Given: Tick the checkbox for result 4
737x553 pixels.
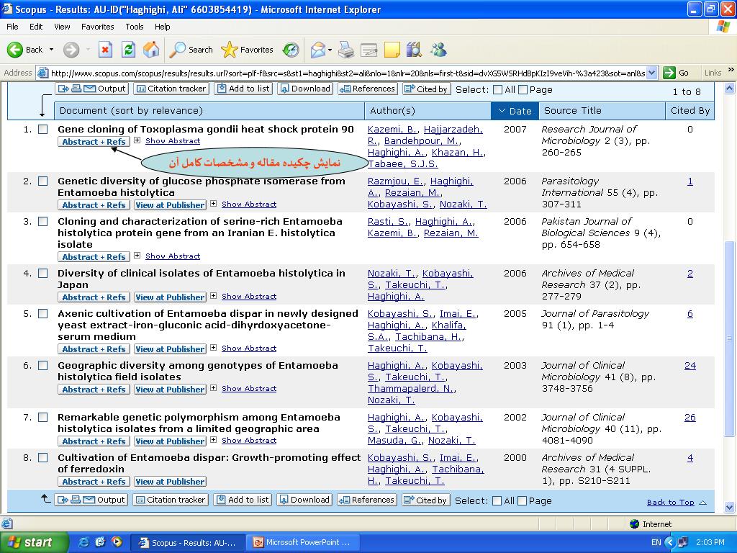Looking at the screenshot, I should [42, 273].
